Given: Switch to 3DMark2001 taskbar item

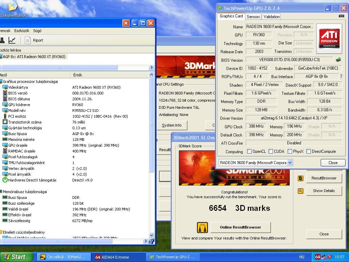Looking at the screenshot, I should click(x=64, y=257).
